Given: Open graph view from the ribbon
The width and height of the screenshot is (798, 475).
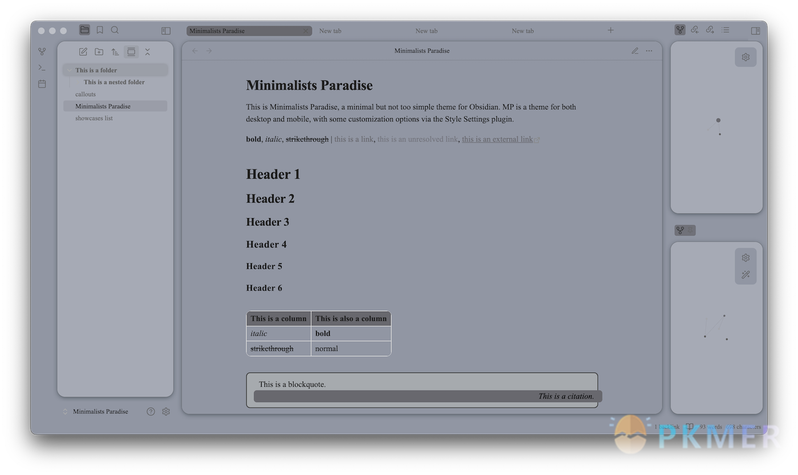Looking at the screenshot, I should (42, 51).
